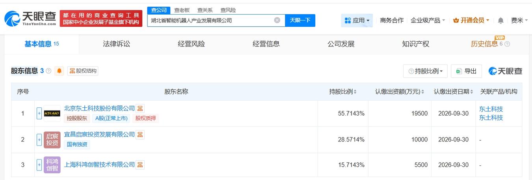
Task: Click help icon beside 历史信息 tab
Action: pyautogui.click(x=507, y=44)
